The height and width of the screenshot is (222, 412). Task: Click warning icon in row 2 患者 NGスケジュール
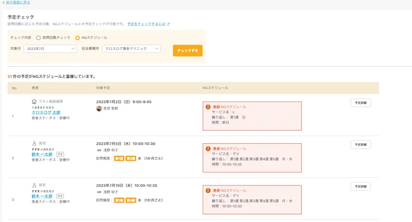click(x=208, y=149)
